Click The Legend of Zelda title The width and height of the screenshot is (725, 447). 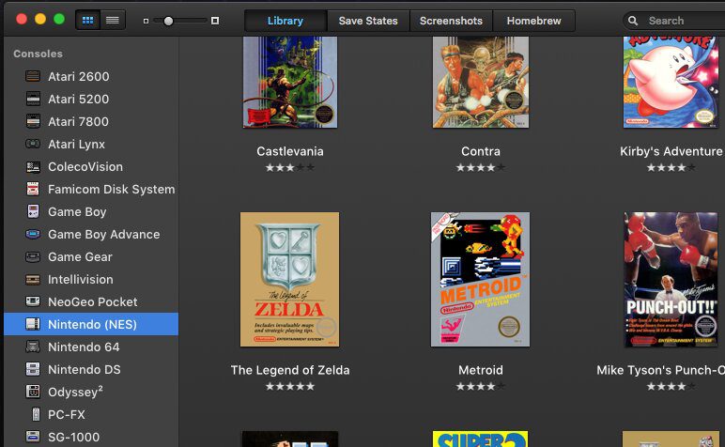(290, 370)
